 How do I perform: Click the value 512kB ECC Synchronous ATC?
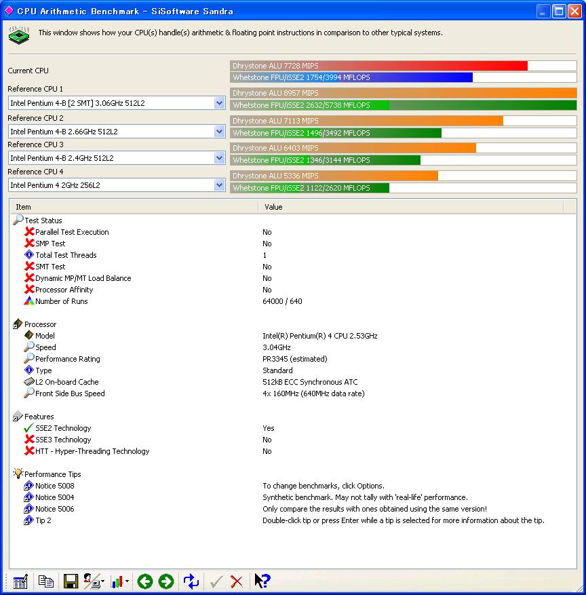(310, 382)
